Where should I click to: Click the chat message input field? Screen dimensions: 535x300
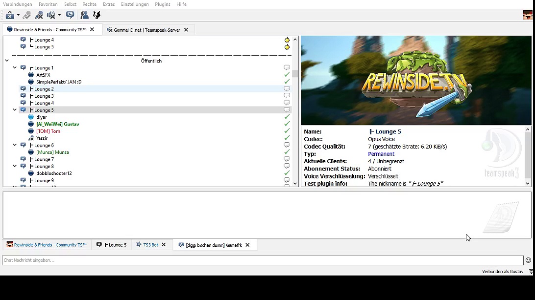tap(262, 260)
